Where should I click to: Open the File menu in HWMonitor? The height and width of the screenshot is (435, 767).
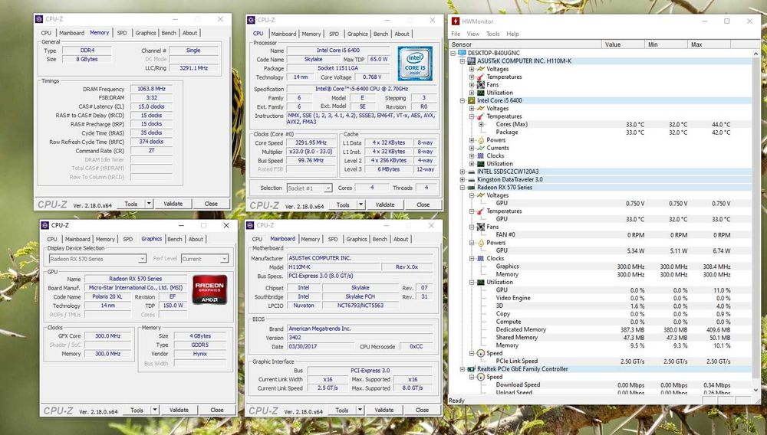click(456, 34)
